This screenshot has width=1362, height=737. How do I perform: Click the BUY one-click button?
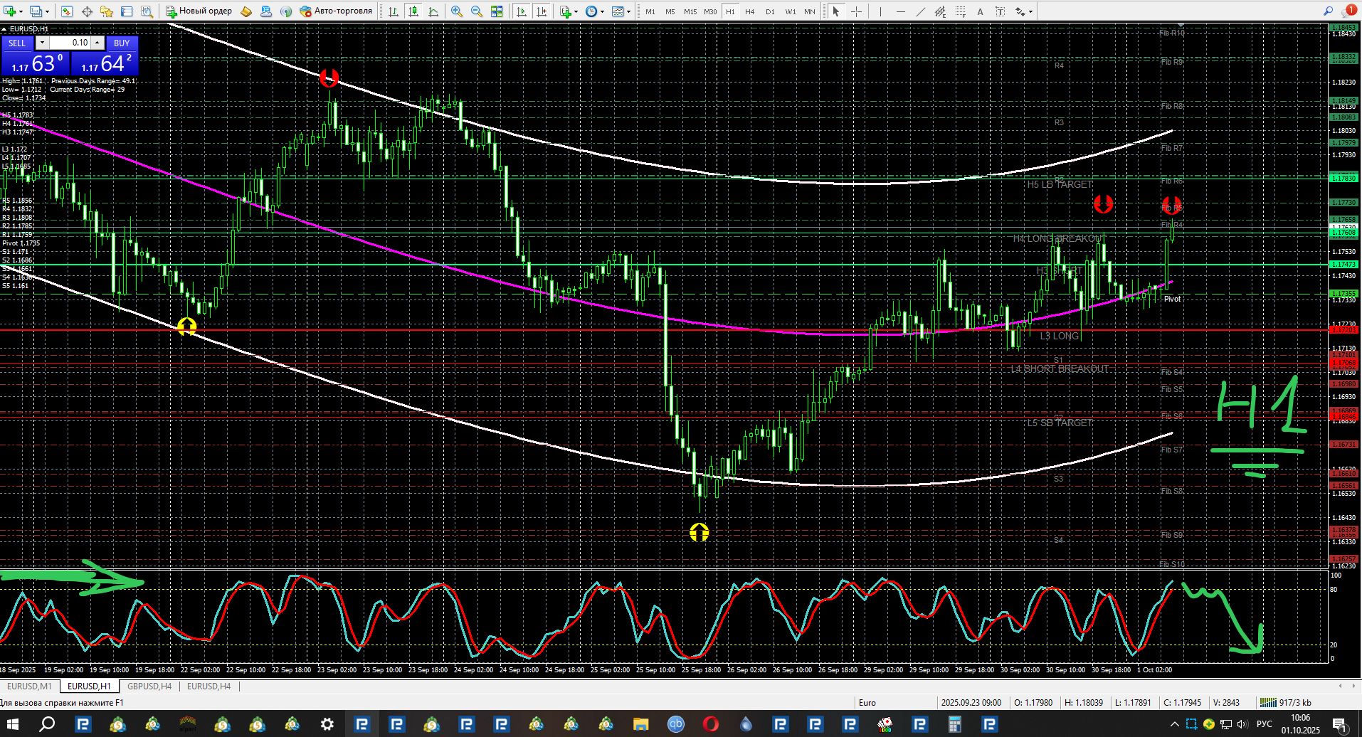point(122,43)
